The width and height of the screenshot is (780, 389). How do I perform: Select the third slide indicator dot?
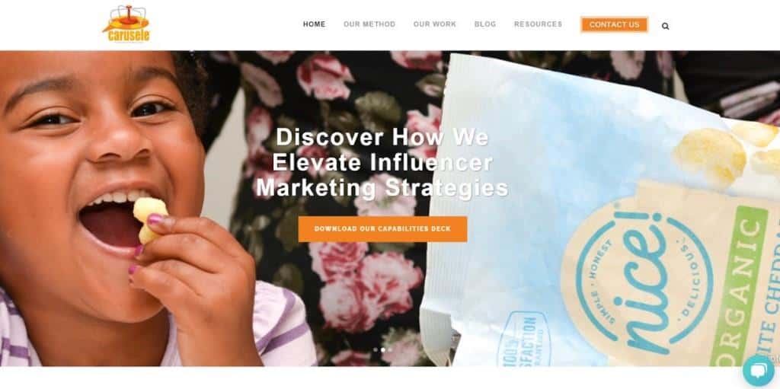tap(389, 349)
